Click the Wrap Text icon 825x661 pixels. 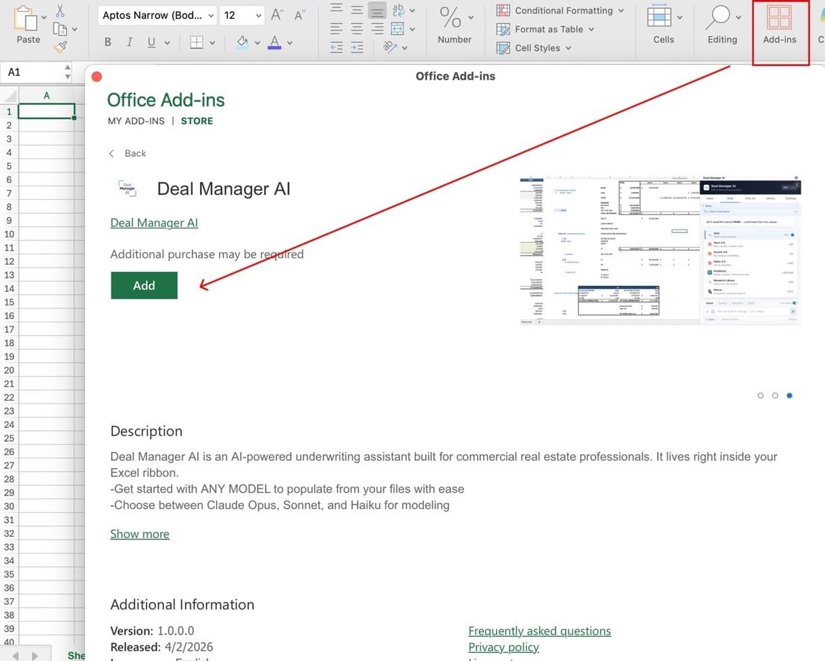[399, 10]
